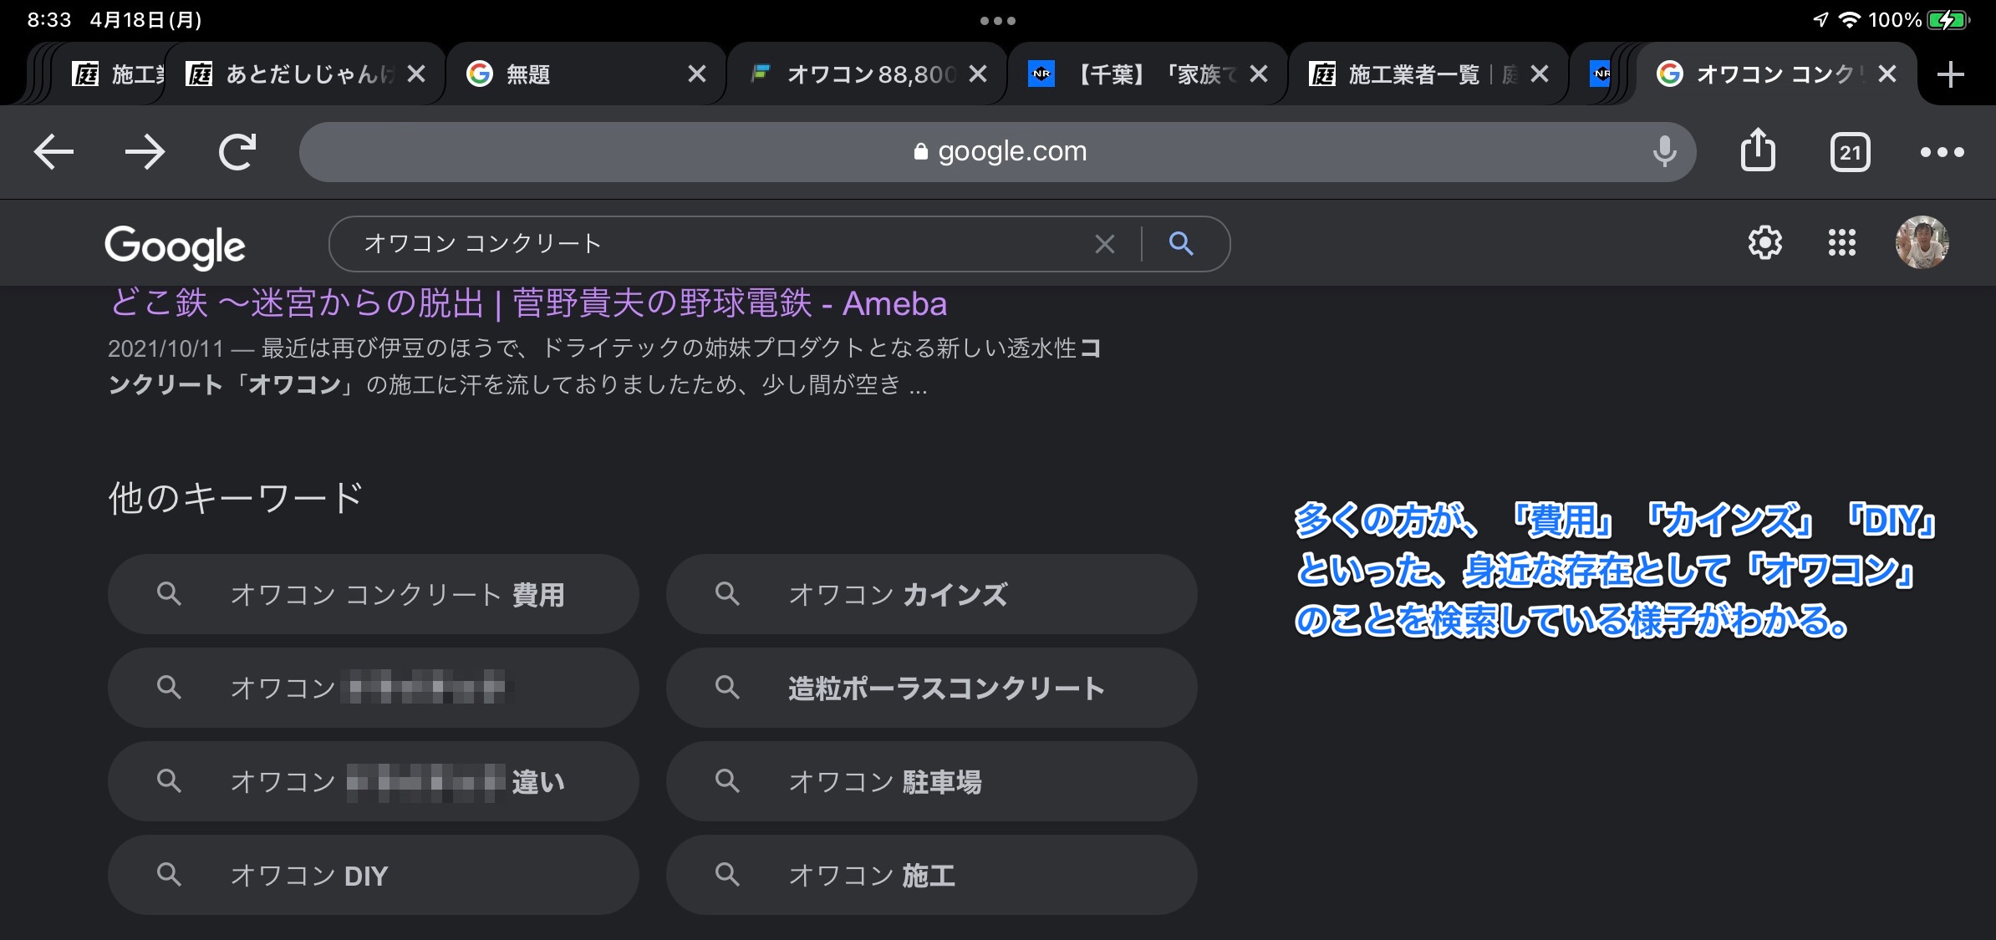Click the blue search magnifier button

[x=1181, y=243]
